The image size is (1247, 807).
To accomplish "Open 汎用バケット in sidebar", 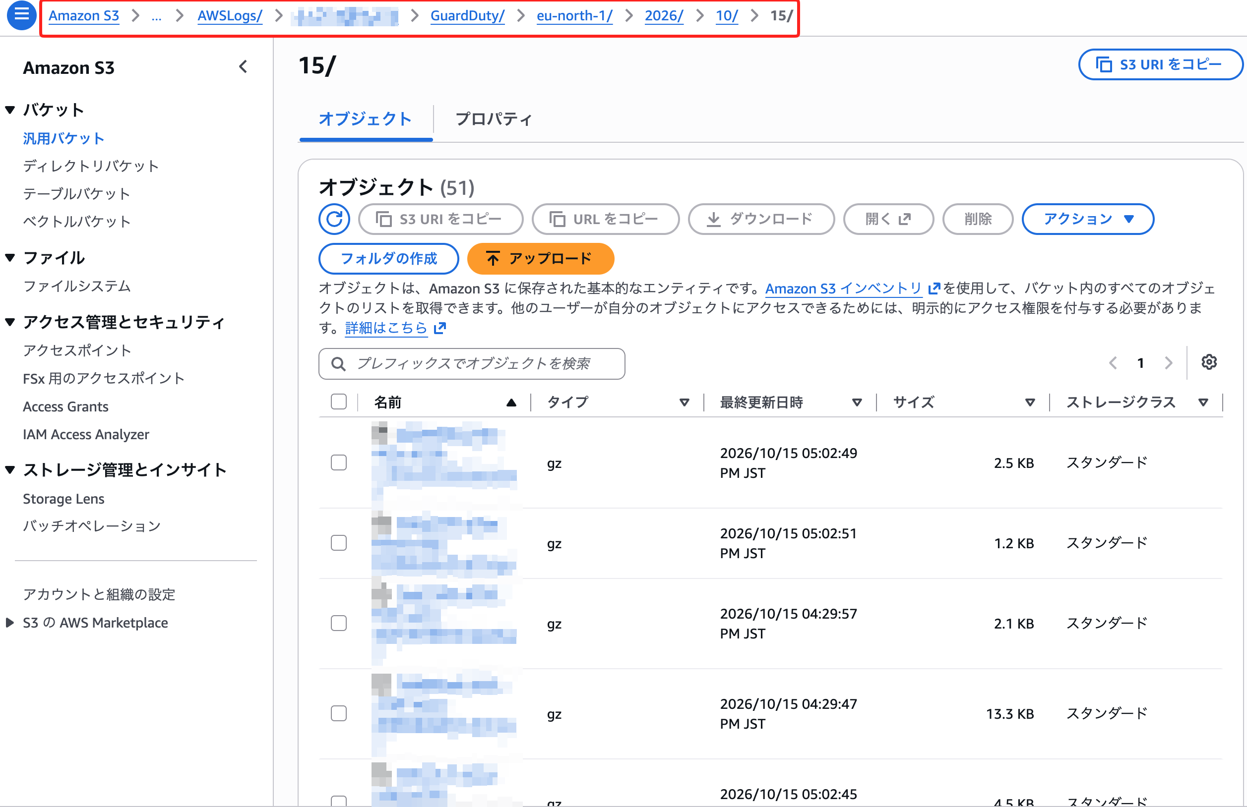I will (63, 138).
